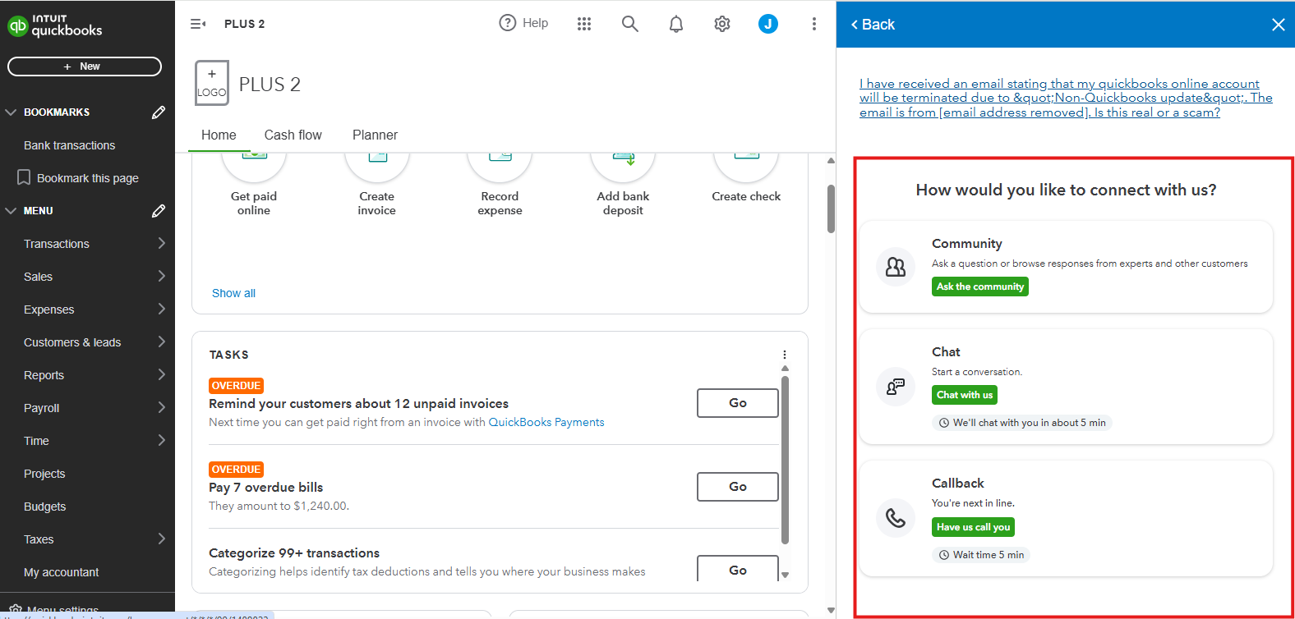The width and height of the screenshot is (1295, 619).
Task: Click the Chat conversation icon
Action: pyautogui.click(x=896, y=387)
